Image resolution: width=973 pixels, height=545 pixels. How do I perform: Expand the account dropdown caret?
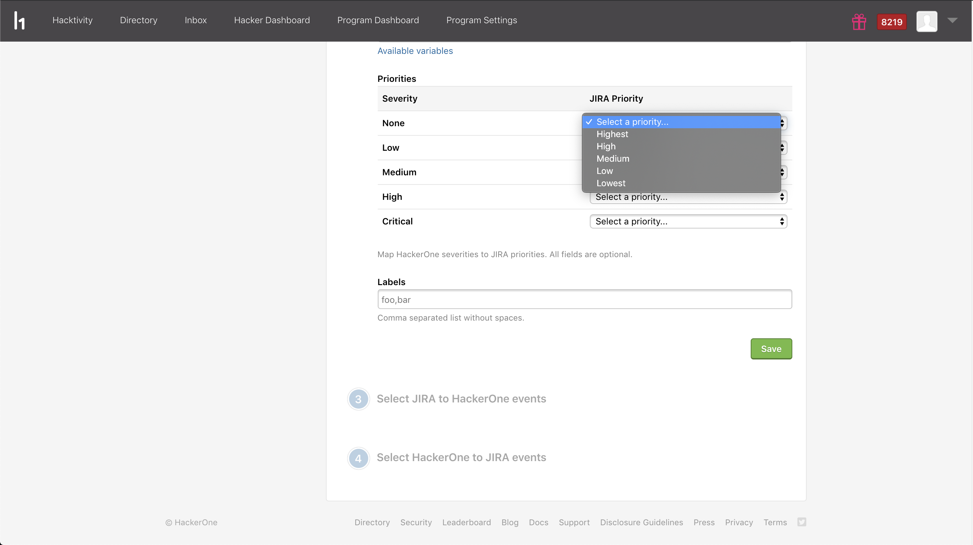[x=953, y=21]
